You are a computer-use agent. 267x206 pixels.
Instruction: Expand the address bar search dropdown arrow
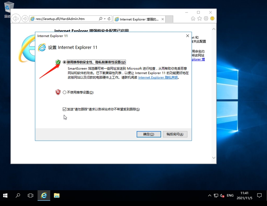coord(104,19)
